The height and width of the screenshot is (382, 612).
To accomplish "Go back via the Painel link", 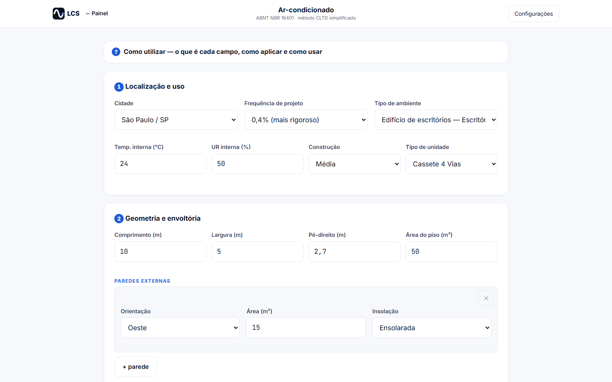I will pyautogui.click(x=97, y=14).
